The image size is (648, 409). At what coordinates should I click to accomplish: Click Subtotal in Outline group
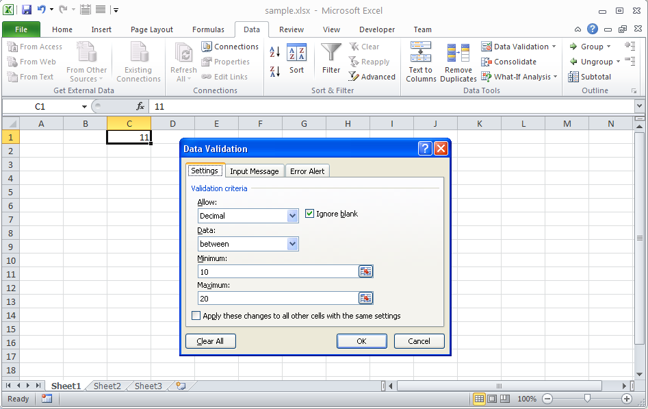tap(590, 77)
